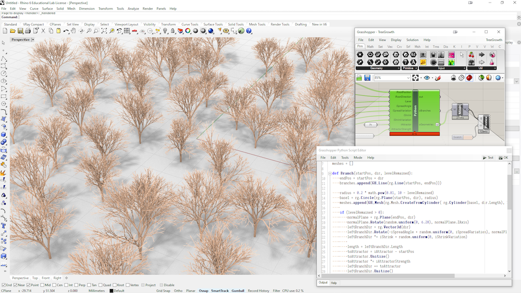
Task: Collapse the def Branch code fold
Action: tap(330, 173)
